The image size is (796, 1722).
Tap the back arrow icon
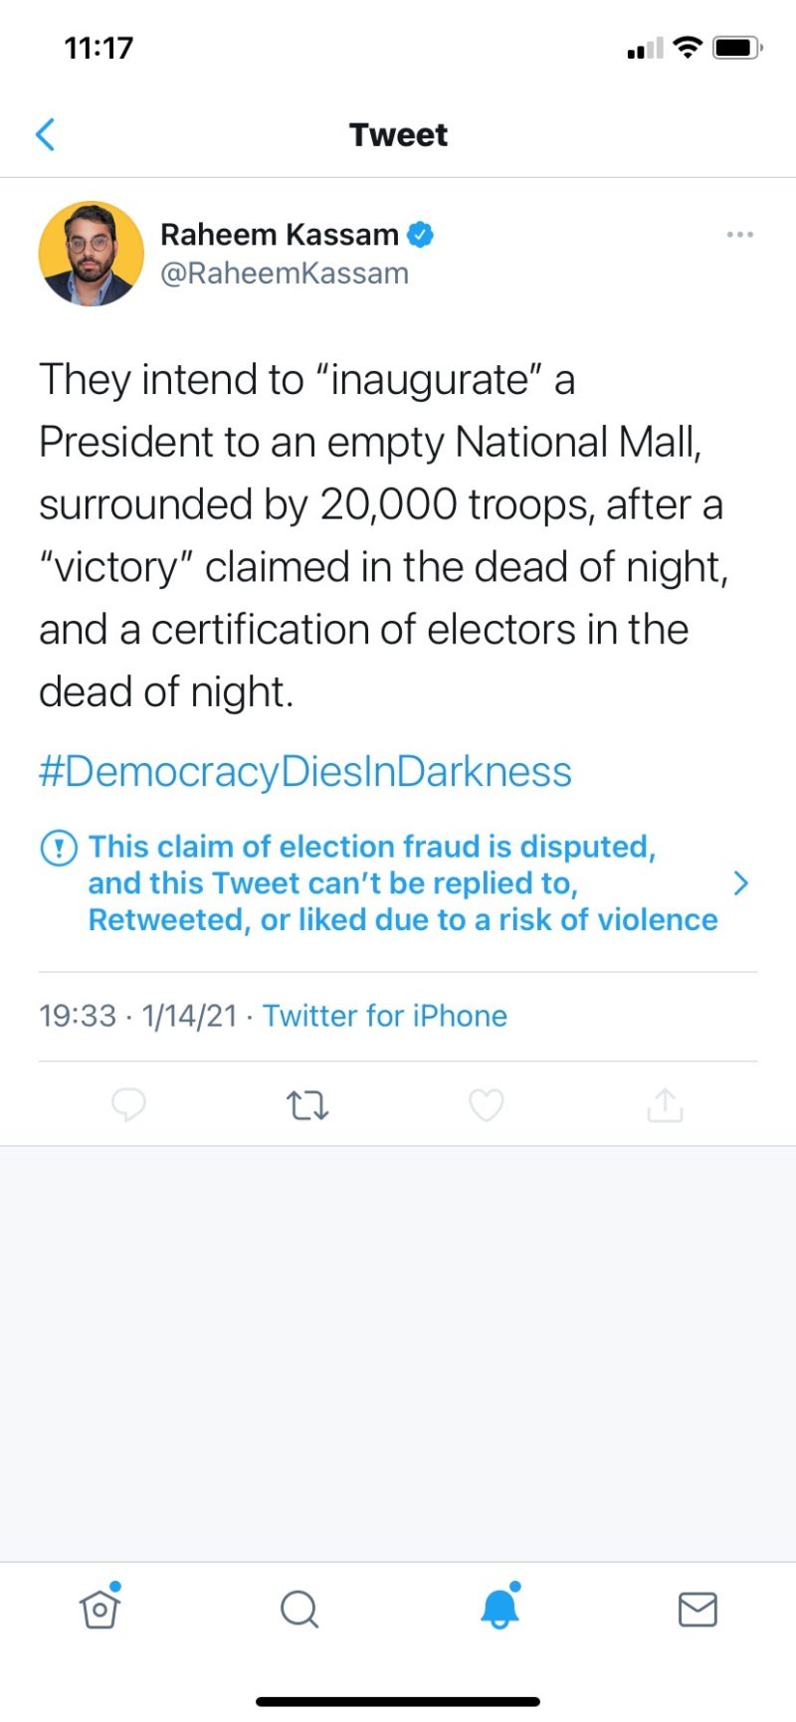tap(45, 134)
